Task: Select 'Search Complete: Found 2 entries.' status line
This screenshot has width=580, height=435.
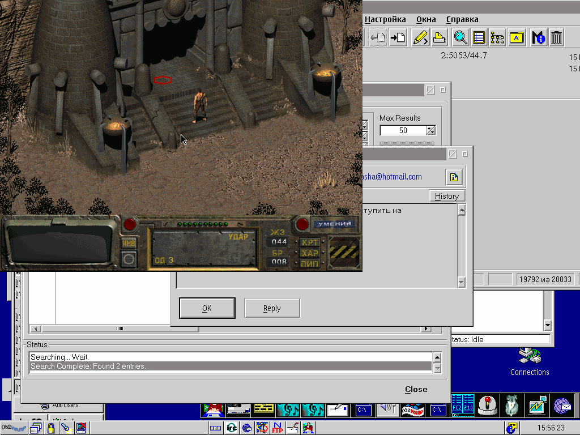Action: click(x=231, y=366)
